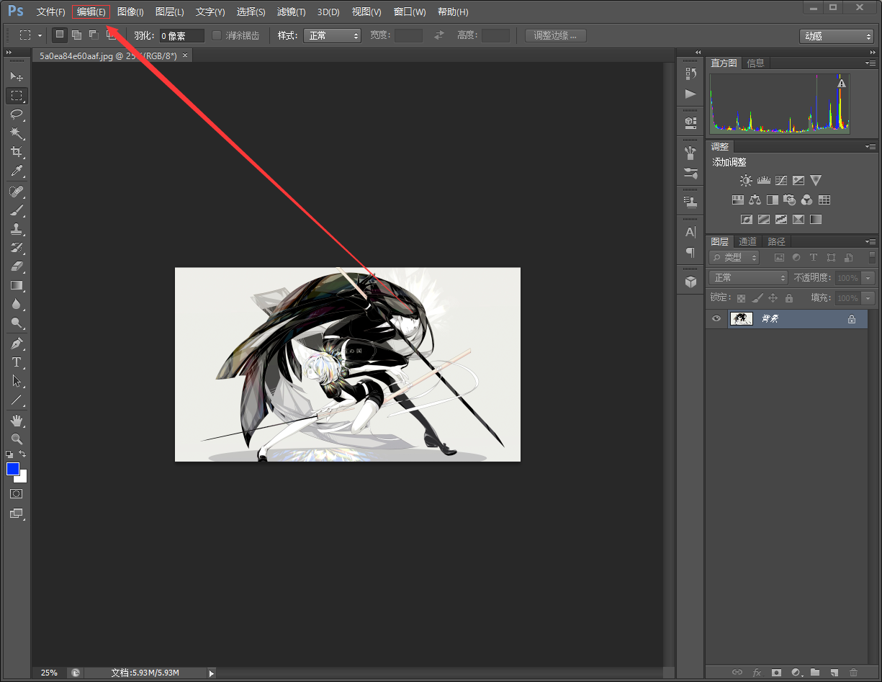
Task: Open the Fill value dropdown arrow
Action: (868, 298)
